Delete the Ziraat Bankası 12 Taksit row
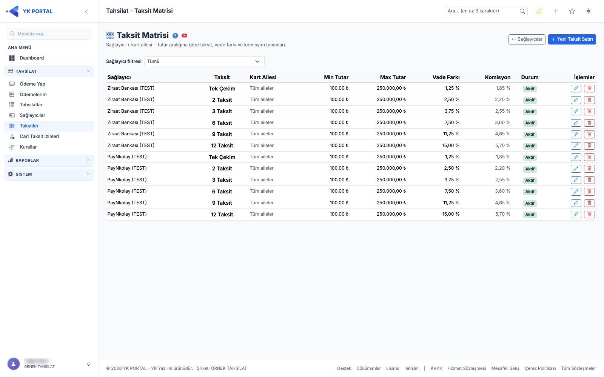Viewport: 604px width, 377px height. click(x=589, y=146)
